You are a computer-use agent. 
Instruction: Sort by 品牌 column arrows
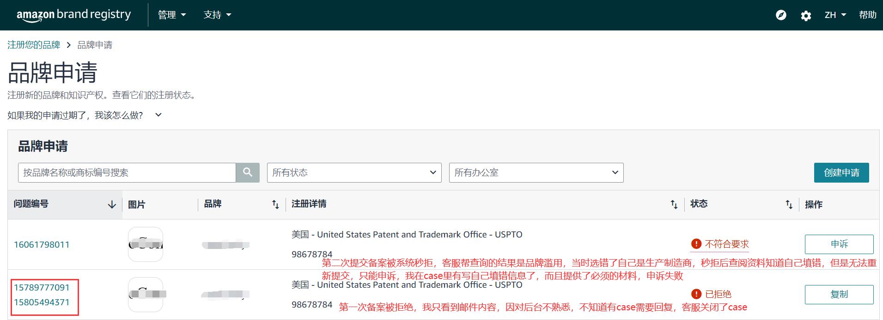click(275, 204)
